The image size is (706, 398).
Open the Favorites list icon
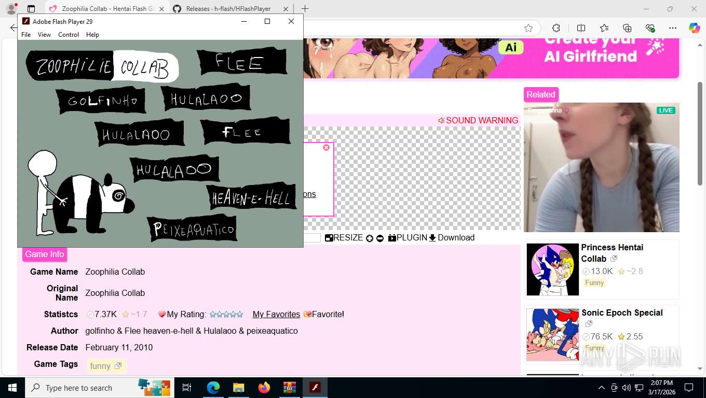[x=604, y=28]
